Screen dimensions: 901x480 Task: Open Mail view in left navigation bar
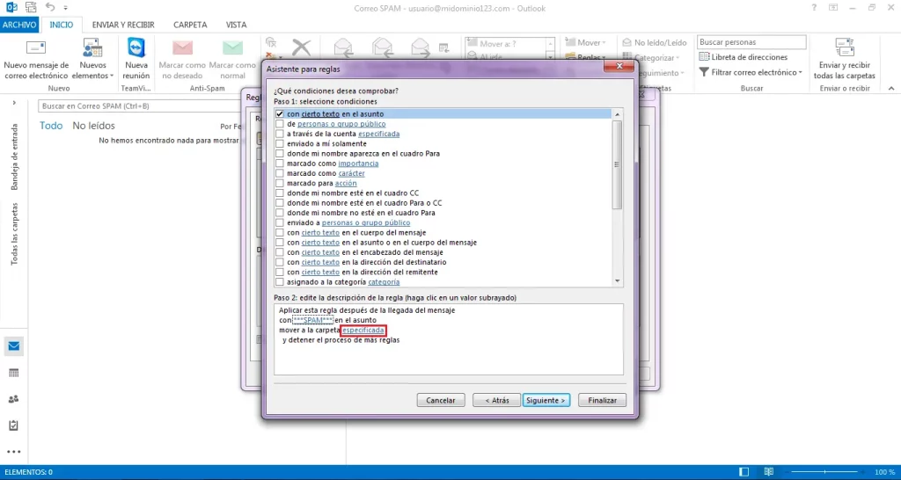pos(14,346)
